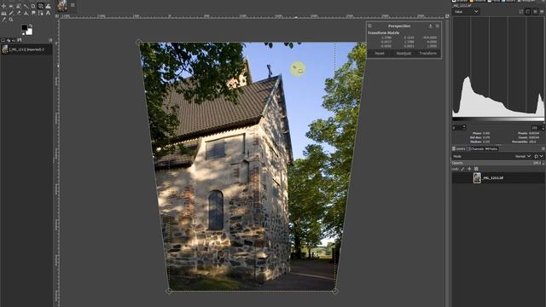Click the rightmost Perspective dialog header icon
The image size is (546, 307).
[438, 26]
